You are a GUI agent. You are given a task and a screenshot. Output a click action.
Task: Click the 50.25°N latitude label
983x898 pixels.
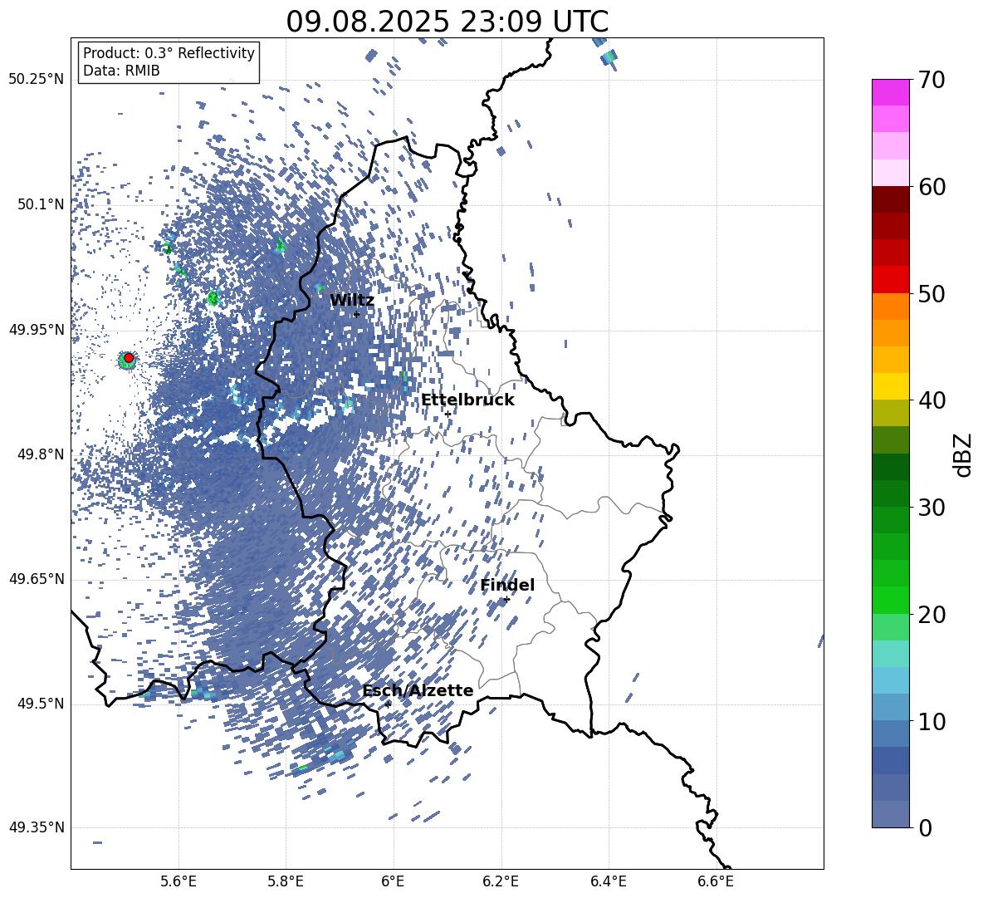point(37,80)
